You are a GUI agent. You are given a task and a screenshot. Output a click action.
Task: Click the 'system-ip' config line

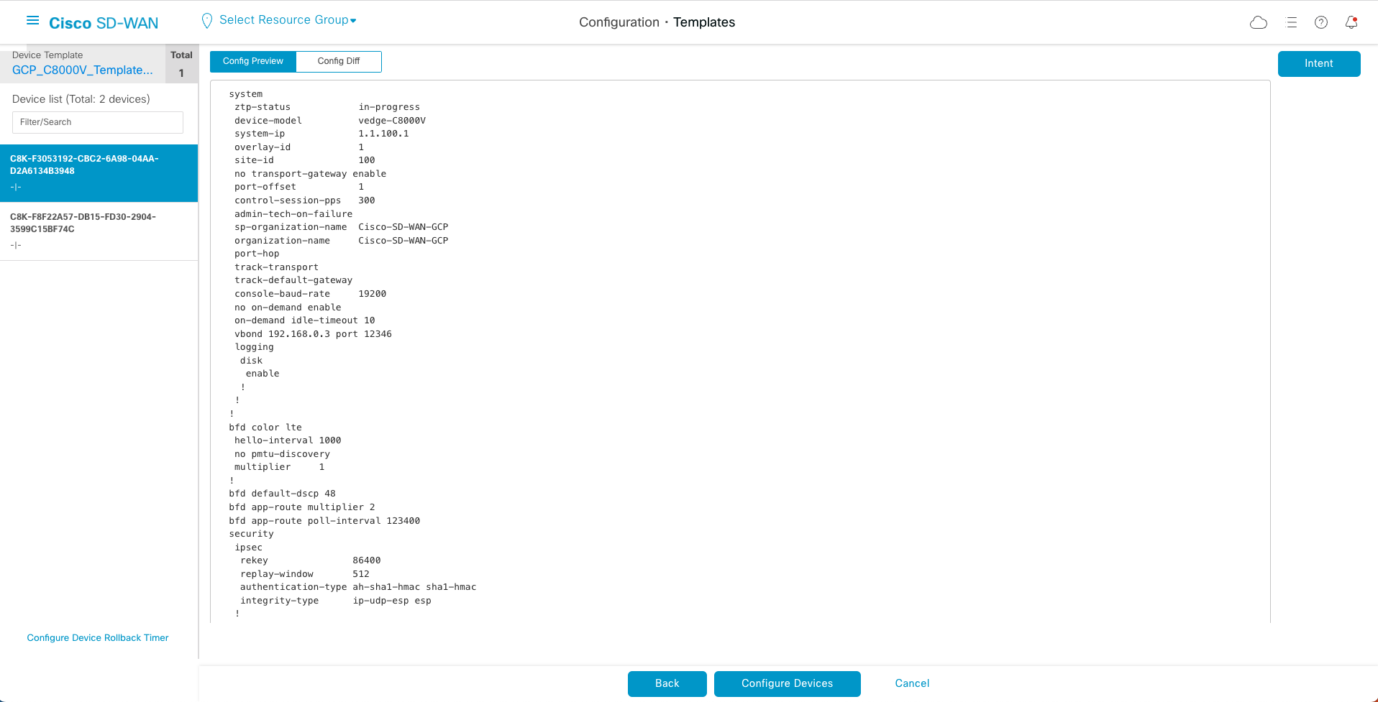[321, 134]
